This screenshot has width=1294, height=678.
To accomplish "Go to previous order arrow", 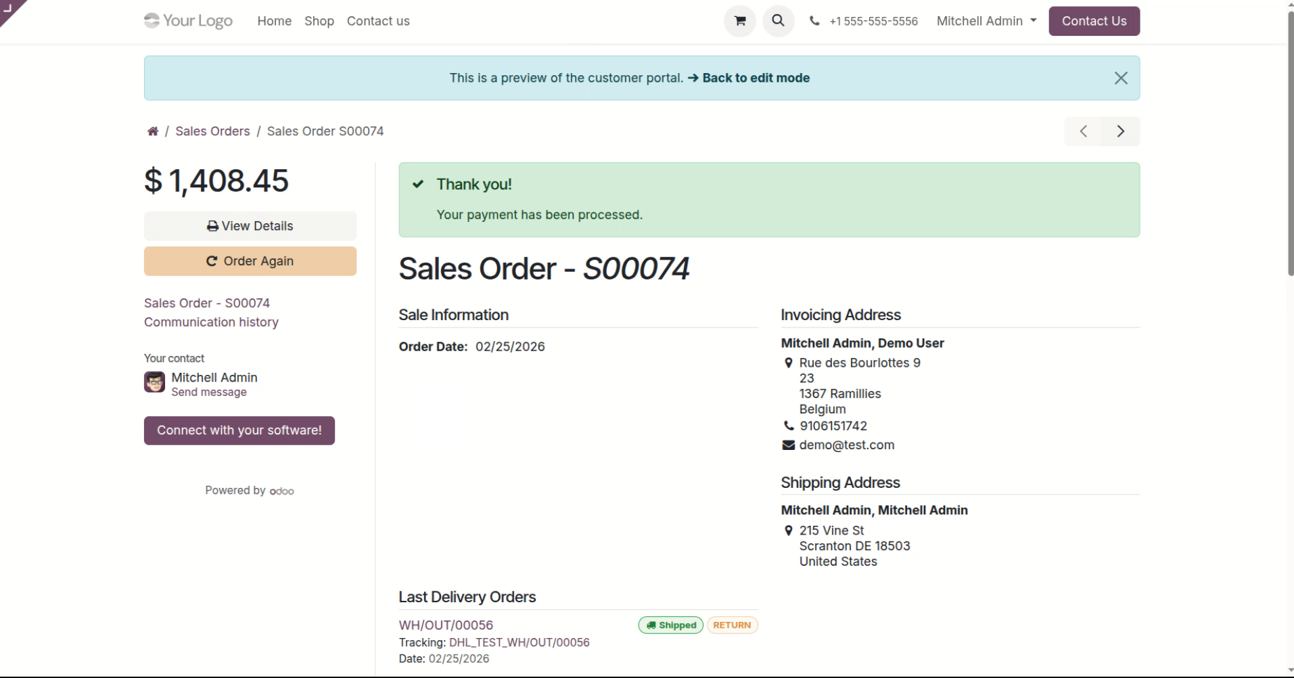I will 1083,131.
